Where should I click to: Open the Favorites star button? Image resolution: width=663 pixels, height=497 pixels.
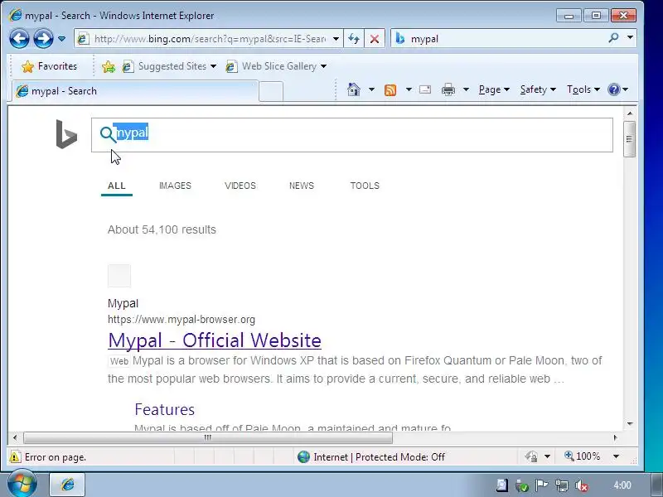(x=50, y=66)
